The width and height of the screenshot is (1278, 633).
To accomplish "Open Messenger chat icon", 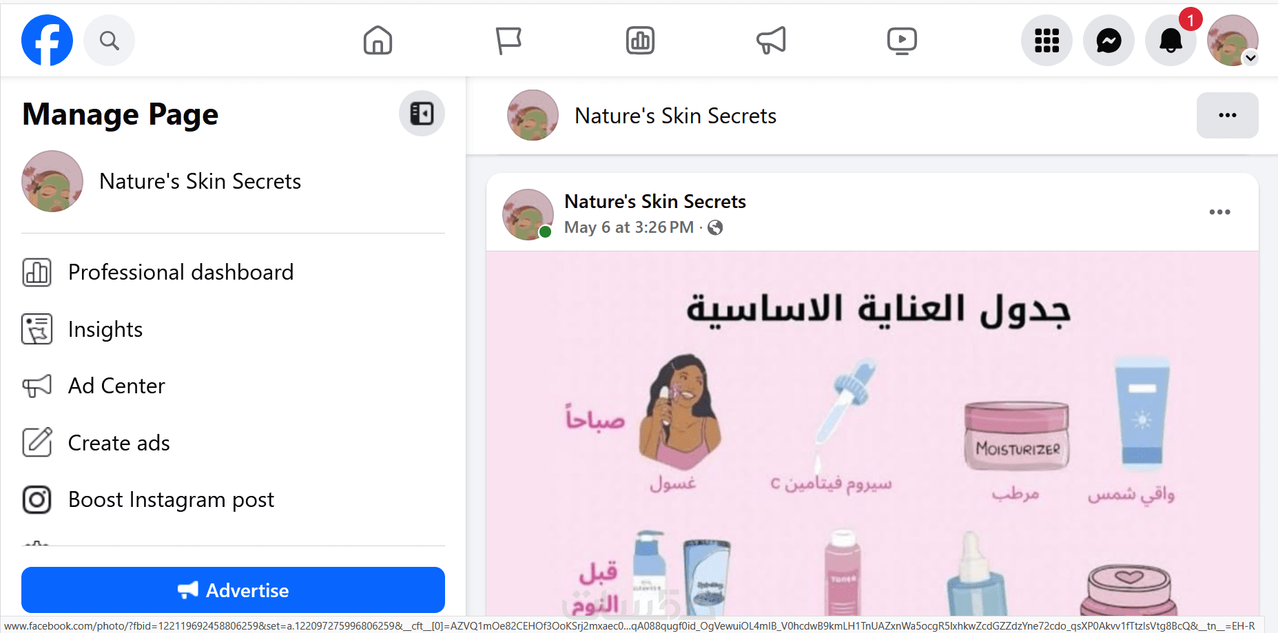I will click(1109, 41).
